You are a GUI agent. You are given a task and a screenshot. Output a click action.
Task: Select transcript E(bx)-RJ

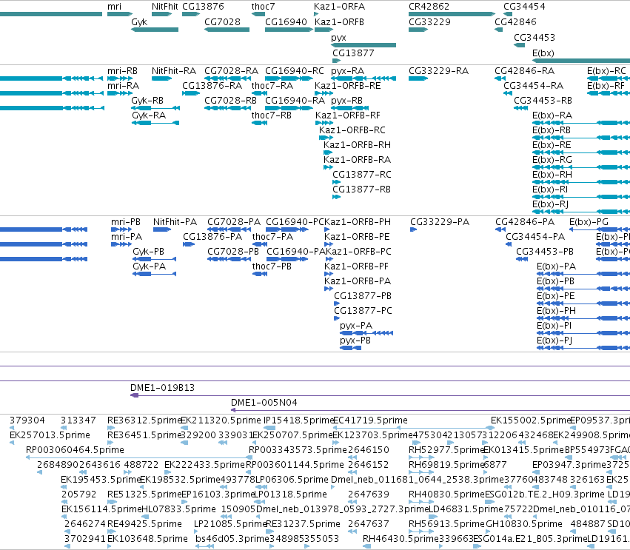click(550, 204)
